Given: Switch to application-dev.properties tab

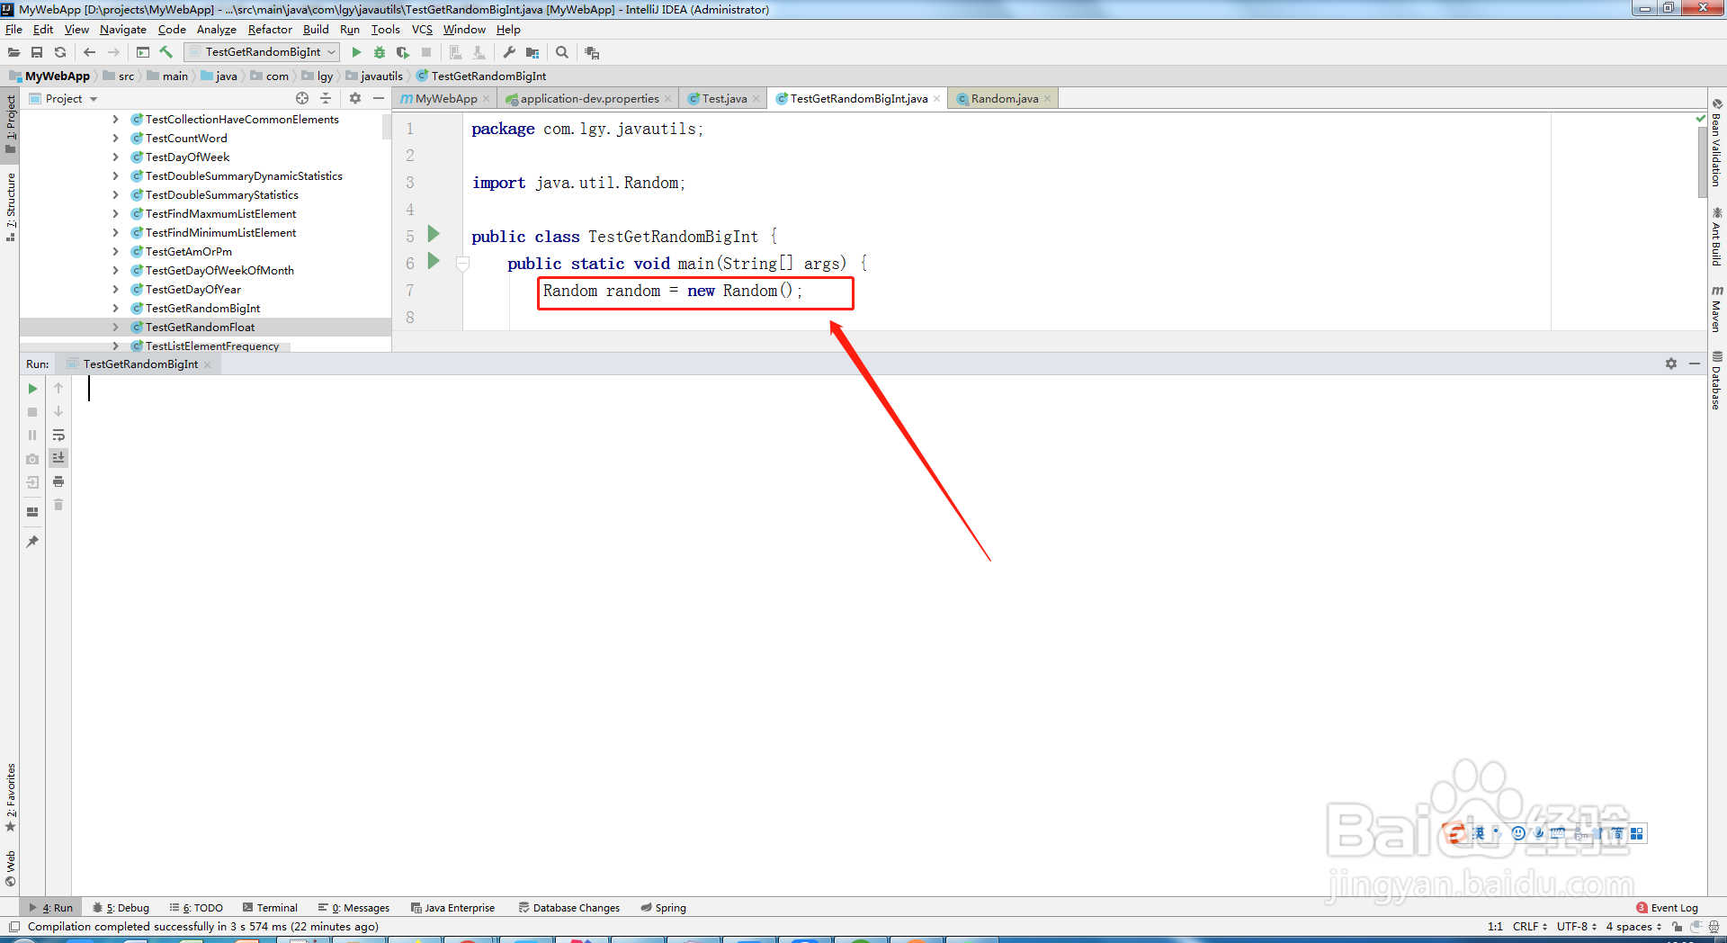Looking at the screenshot, I should [x=588, y=99].
